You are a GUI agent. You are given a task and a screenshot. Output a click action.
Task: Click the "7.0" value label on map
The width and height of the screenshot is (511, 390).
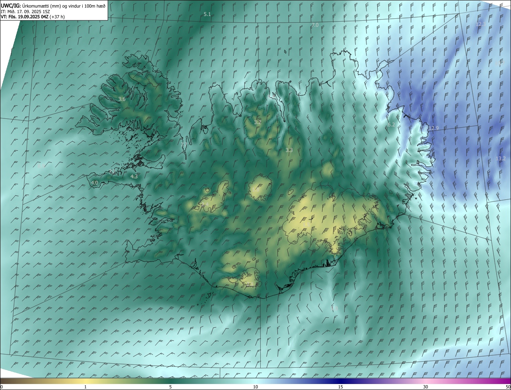click(315, 25)
